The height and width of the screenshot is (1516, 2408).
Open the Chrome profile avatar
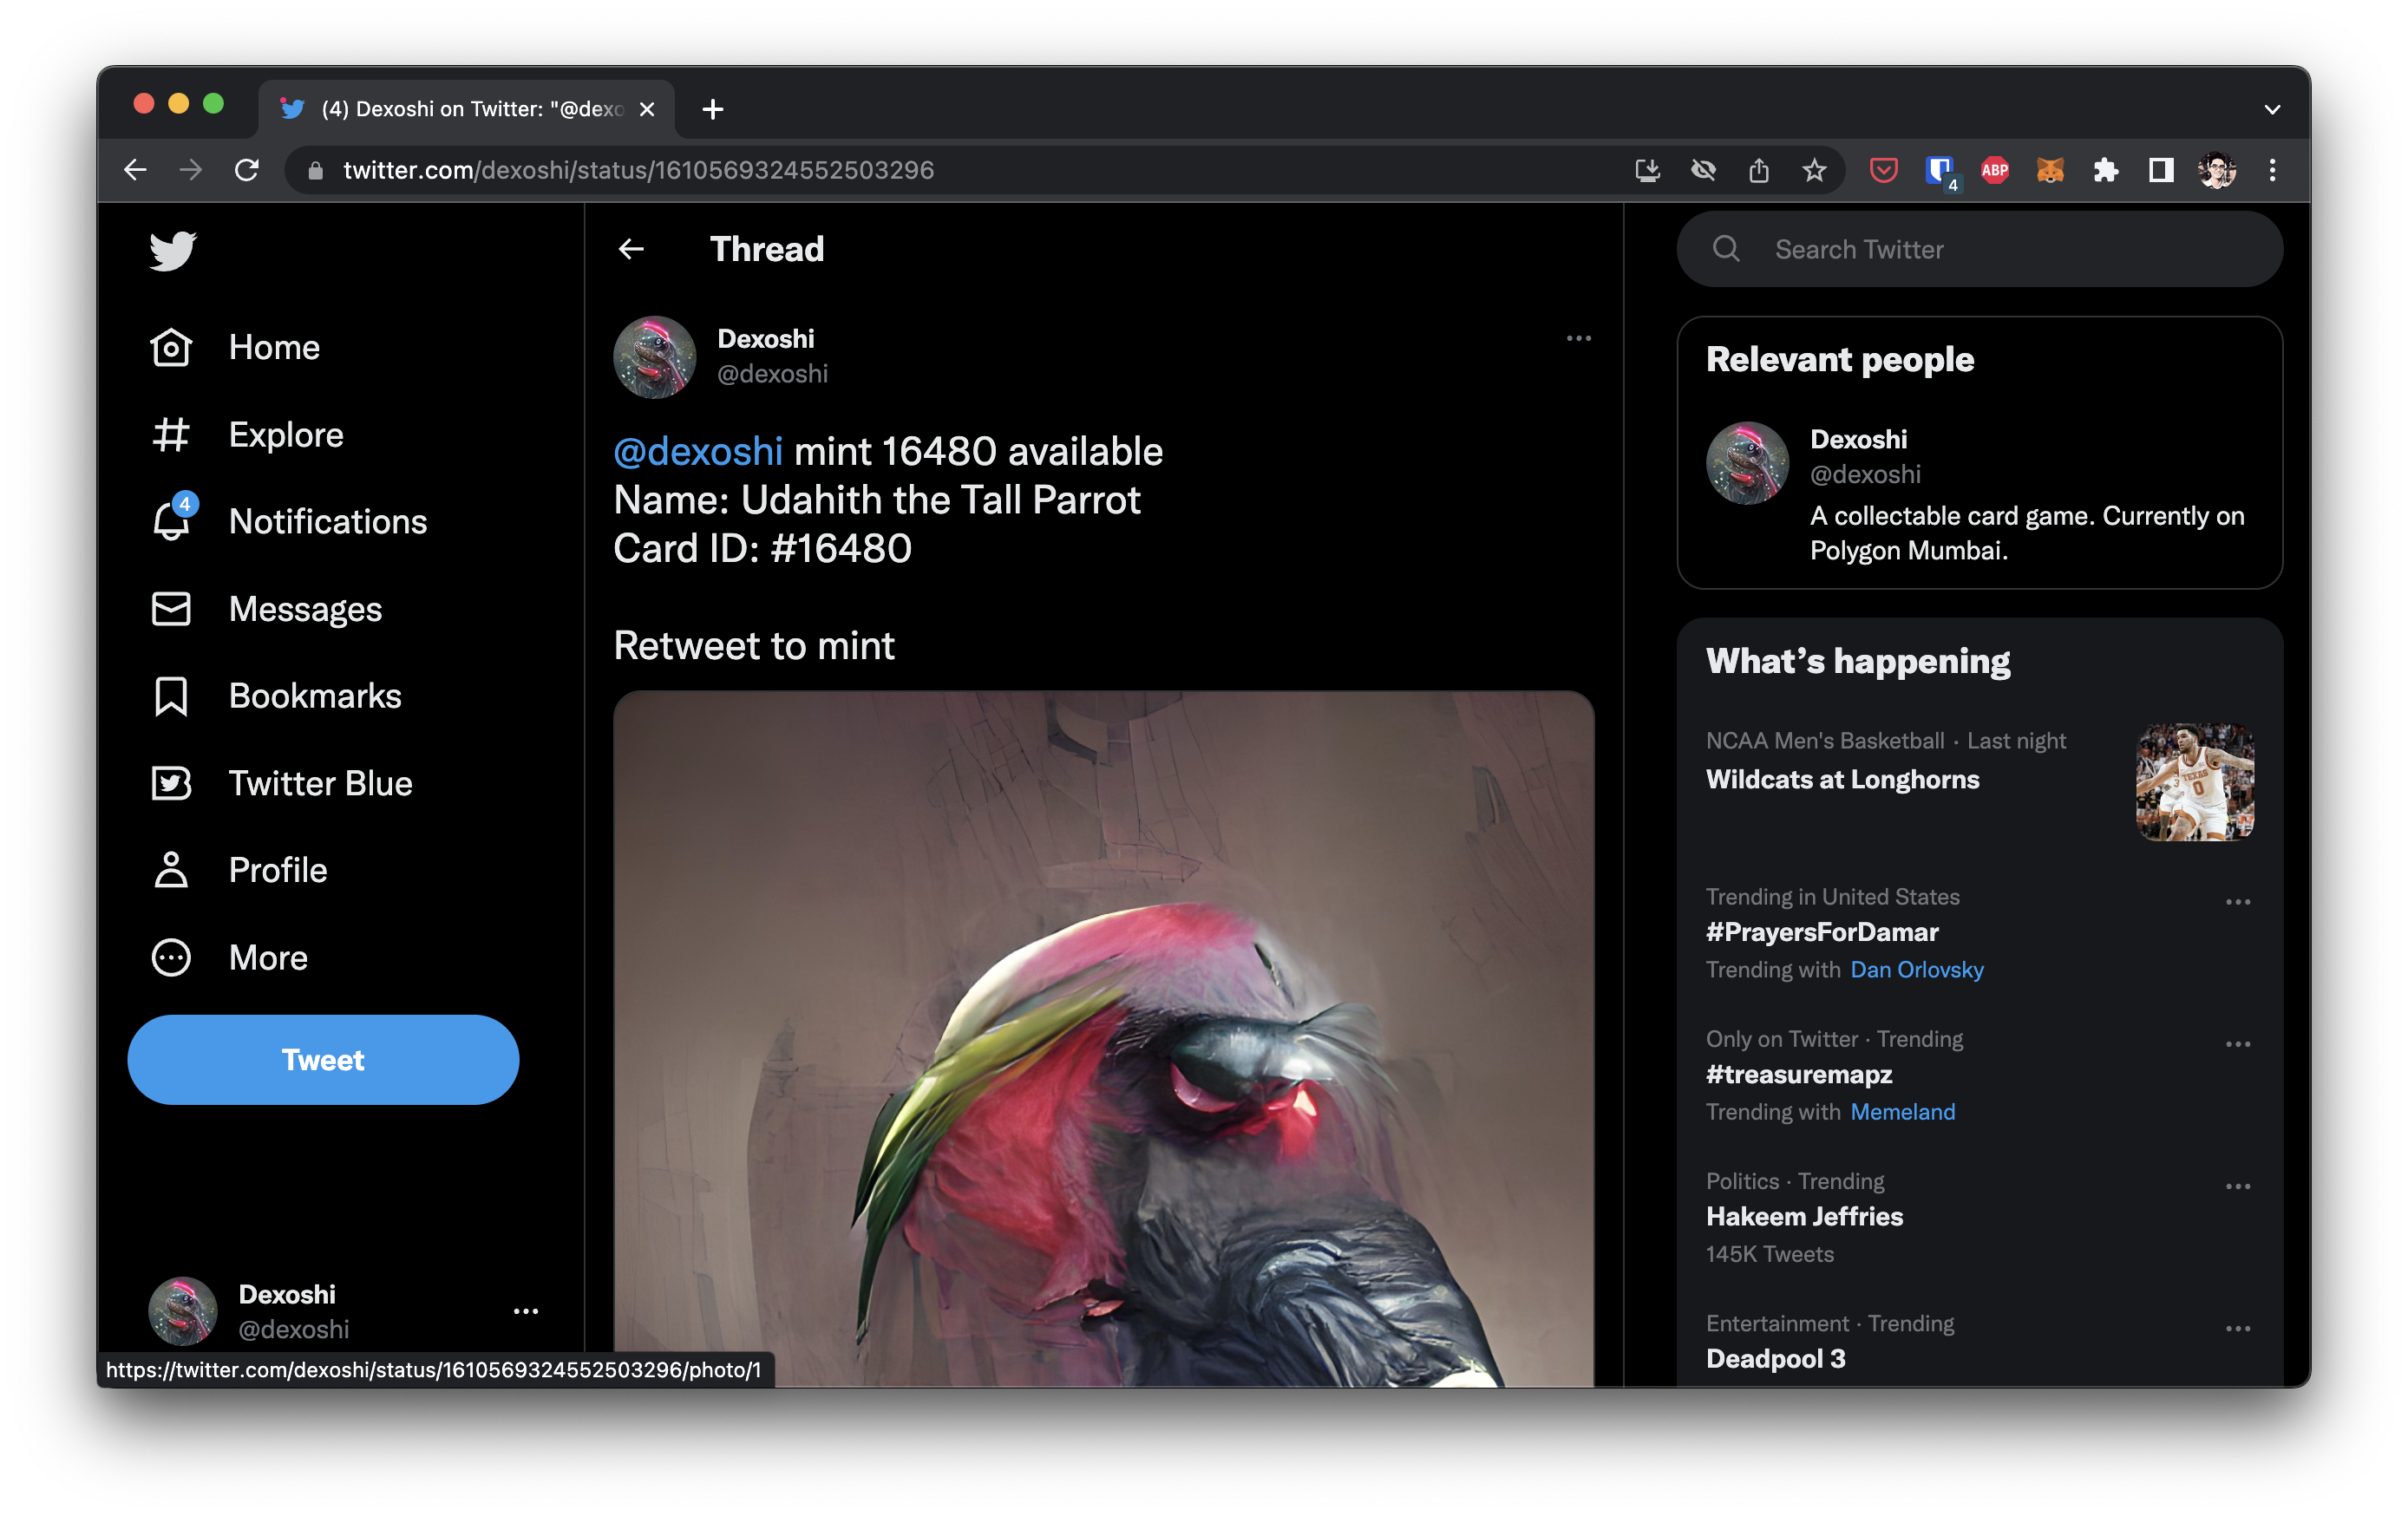tap(2217, 170)
